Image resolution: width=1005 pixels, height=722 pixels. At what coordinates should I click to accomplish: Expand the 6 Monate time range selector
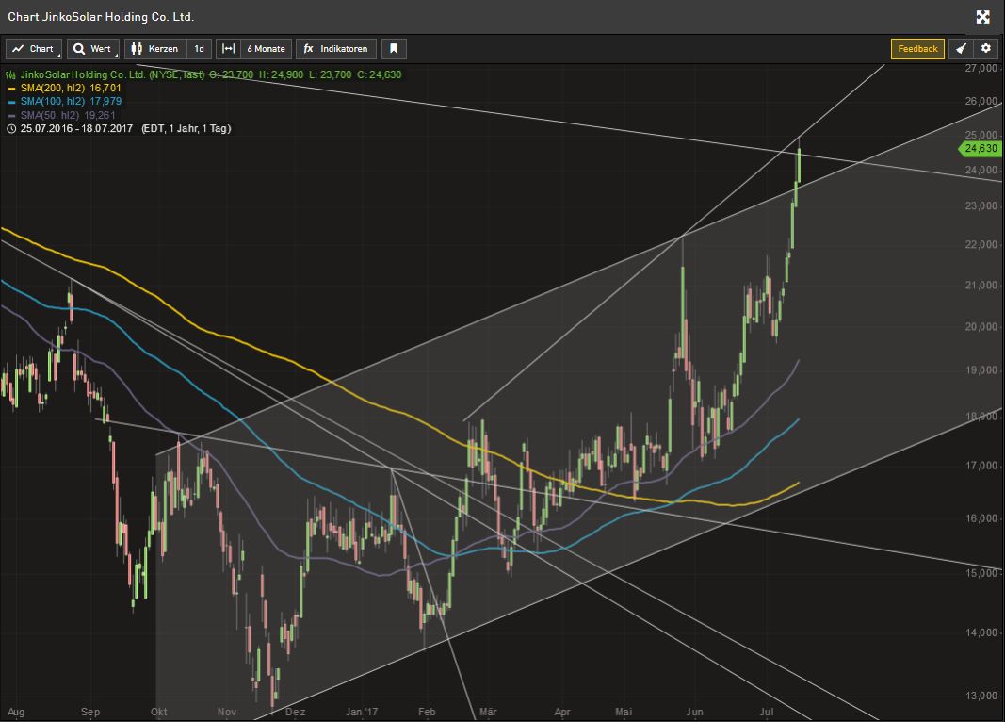coord(265,49)
